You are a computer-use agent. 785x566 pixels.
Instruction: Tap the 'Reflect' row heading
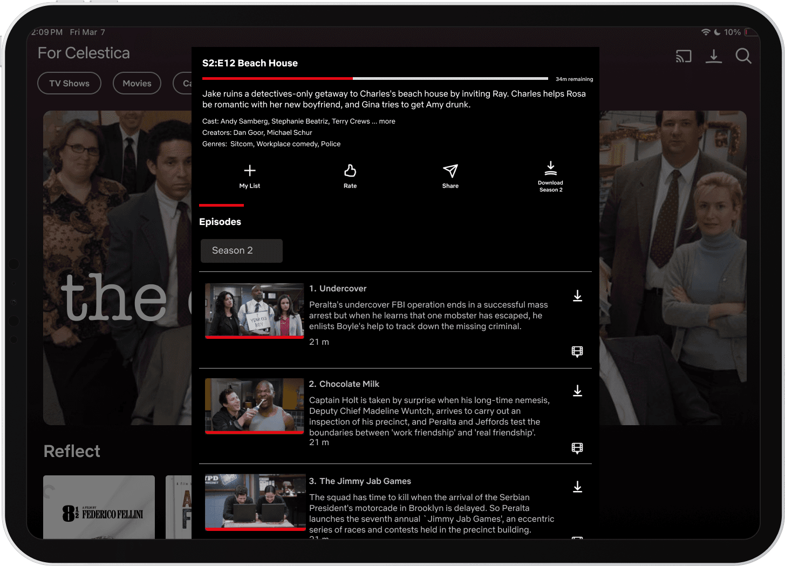click(x=72, y=451)
